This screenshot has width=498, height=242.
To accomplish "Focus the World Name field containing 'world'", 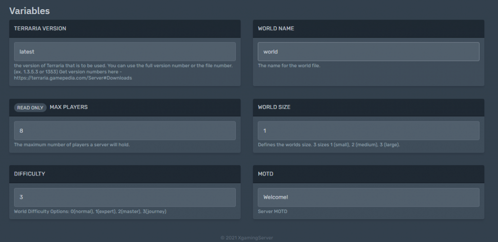I will [x=369, y=52].
